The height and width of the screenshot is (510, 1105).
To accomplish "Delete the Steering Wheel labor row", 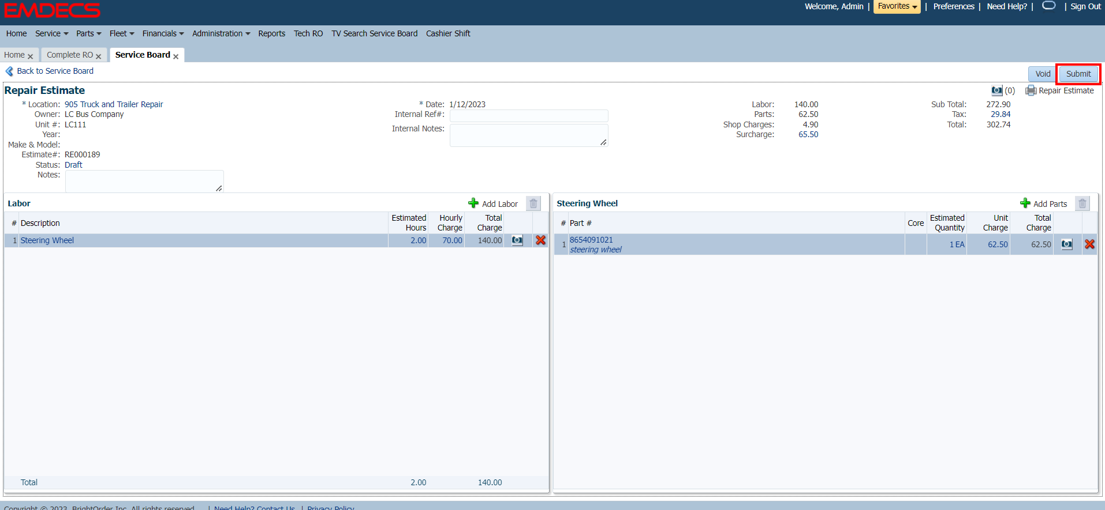I will (540, 240).
